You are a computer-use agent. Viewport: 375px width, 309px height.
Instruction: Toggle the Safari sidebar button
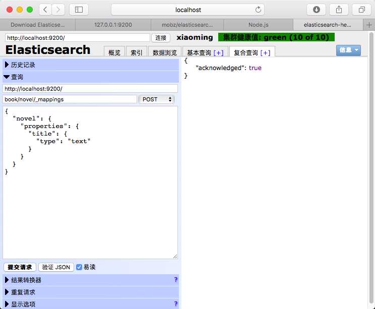pyautogui.click(x=79, y=10)
